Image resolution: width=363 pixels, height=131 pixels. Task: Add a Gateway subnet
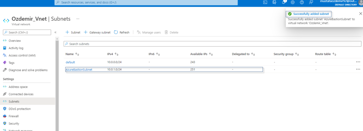[97, 32]
